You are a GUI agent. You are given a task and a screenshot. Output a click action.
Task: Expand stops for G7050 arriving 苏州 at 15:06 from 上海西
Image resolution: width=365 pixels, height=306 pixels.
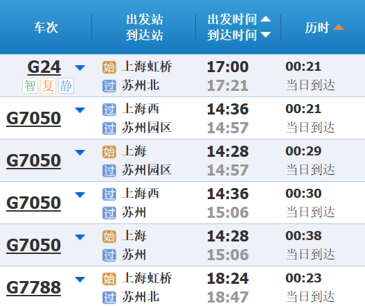(x=80, y=194)
